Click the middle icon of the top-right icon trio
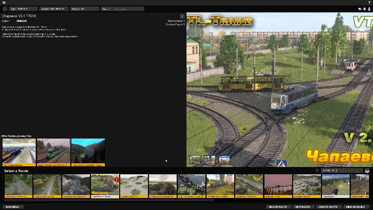 364,9
